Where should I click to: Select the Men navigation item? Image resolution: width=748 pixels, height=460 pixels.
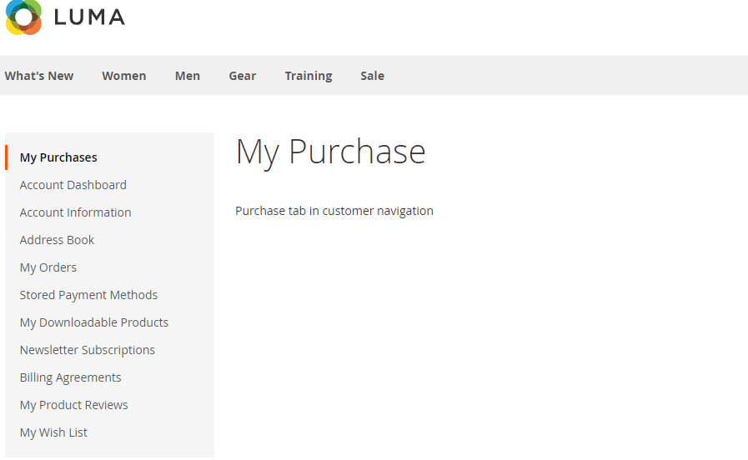187,76
